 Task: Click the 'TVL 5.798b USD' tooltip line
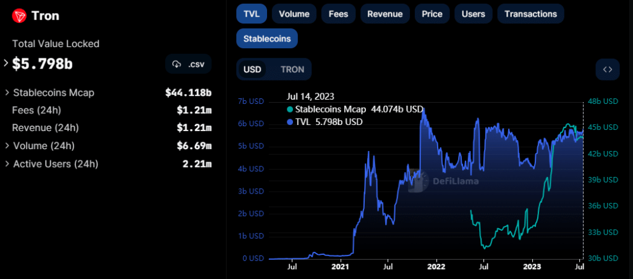[325, 121]
